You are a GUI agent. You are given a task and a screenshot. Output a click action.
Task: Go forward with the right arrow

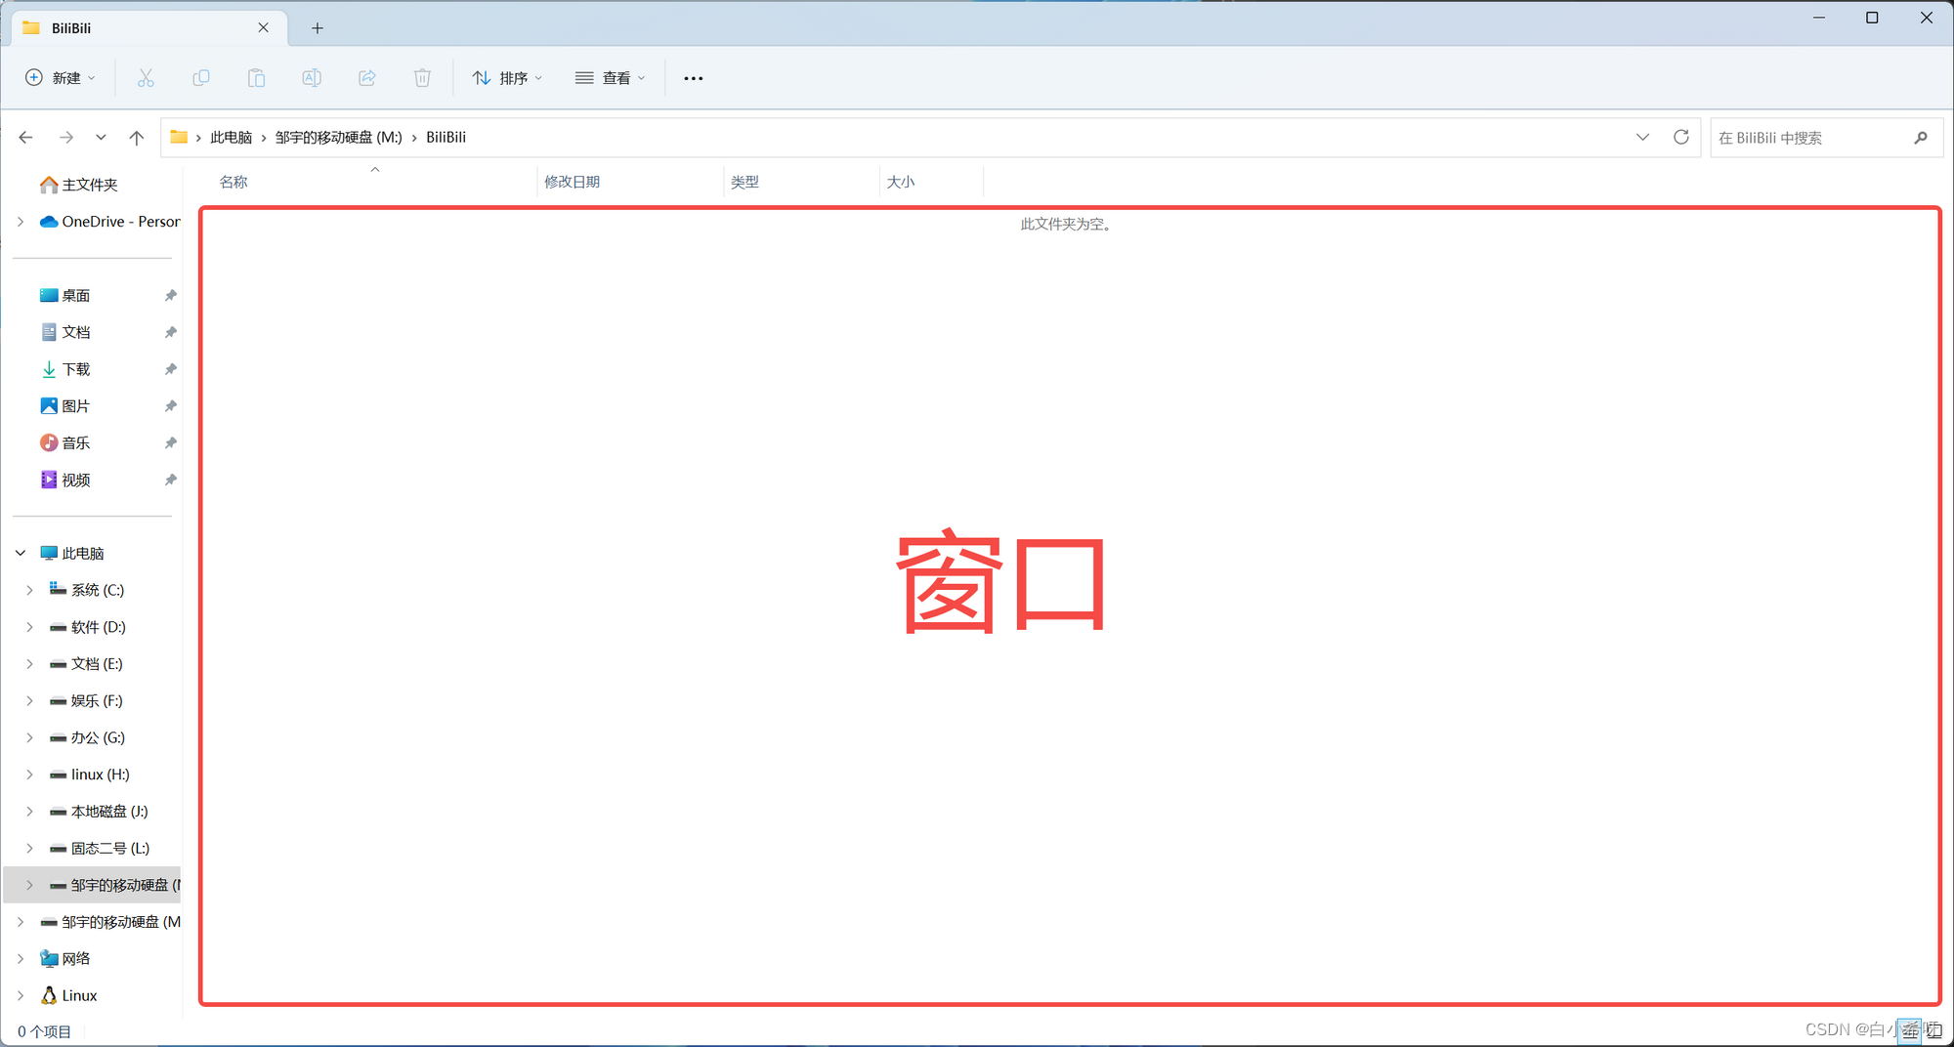click(66, 138)
